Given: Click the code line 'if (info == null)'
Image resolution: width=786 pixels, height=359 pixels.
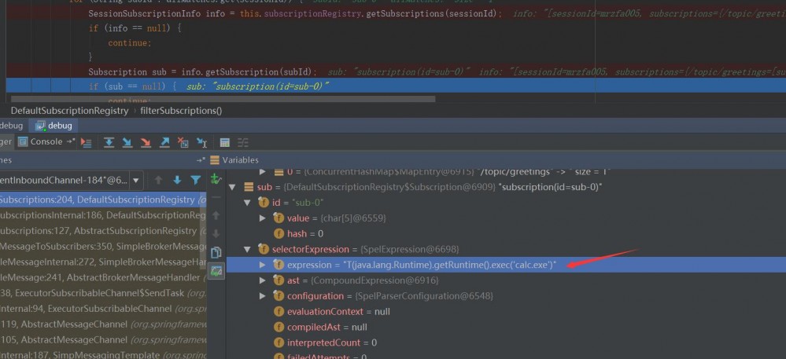Looking at the screenshot, I should click(135, 28).
